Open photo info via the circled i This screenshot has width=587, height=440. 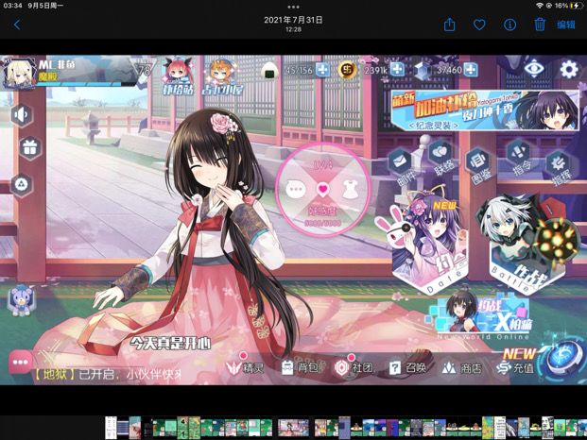(x=509, y=25)
